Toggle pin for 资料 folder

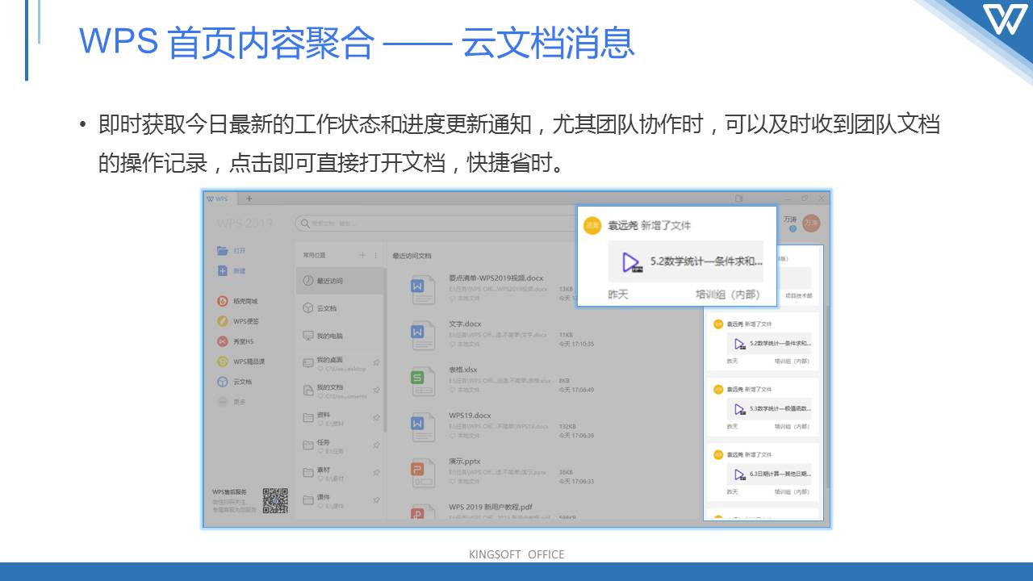click(376, 418)
